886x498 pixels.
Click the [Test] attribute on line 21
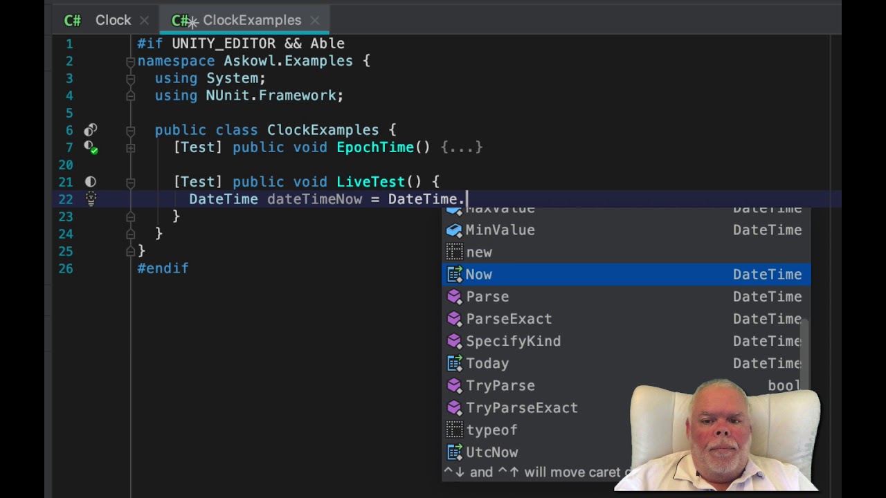point(198,182)
